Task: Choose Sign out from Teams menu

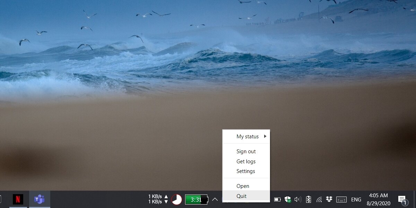Action: point(246,151)
